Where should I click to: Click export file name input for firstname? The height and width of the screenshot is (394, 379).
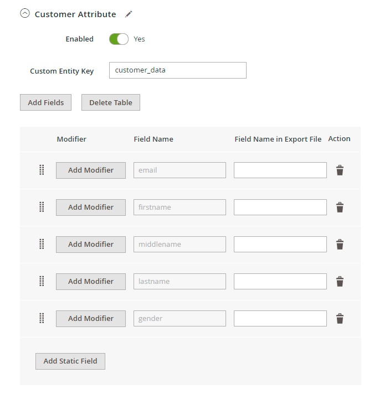pos(280,207)
